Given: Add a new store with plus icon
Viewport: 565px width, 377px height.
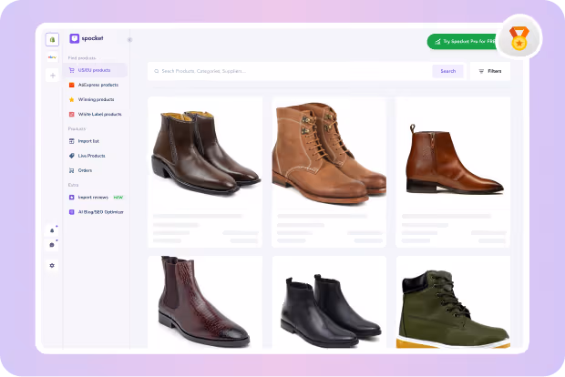Looking at the screenshot, I should click(53, 76).
